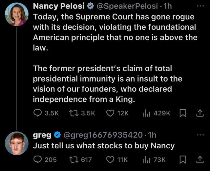Open more options on Pelosi's tweet
Viewport: 210px width, 171px height.
coord(199,6)
